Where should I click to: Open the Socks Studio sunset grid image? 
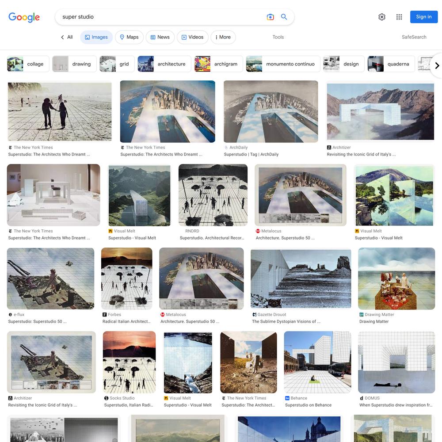(129, 362)
